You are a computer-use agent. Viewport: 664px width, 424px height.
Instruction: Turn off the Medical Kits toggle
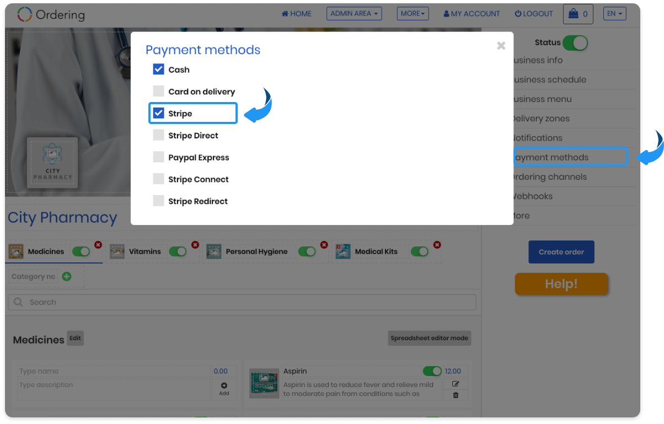tap(420, 251)
